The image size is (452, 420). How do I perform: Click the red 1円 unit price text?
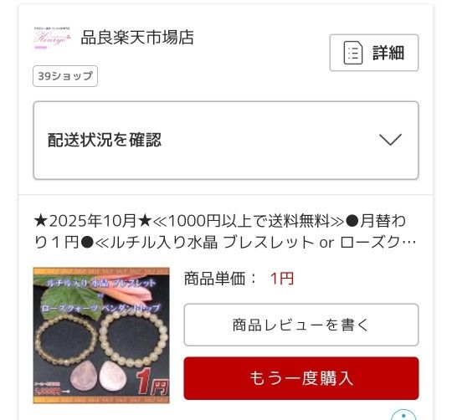(x=282, y=279)
